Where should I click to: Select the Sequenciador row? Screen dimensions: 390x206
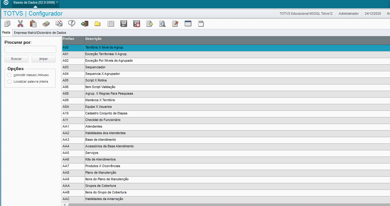(x=226, y=67)
